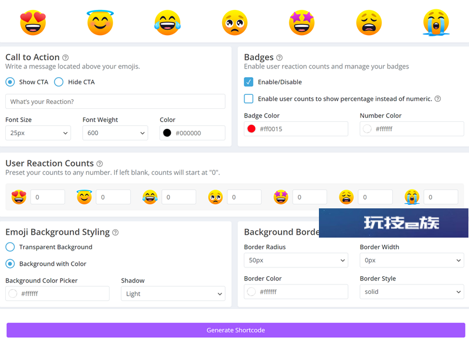Click crying emoji in counts row
Screen dimensions: 469x357
coord(412,197)
